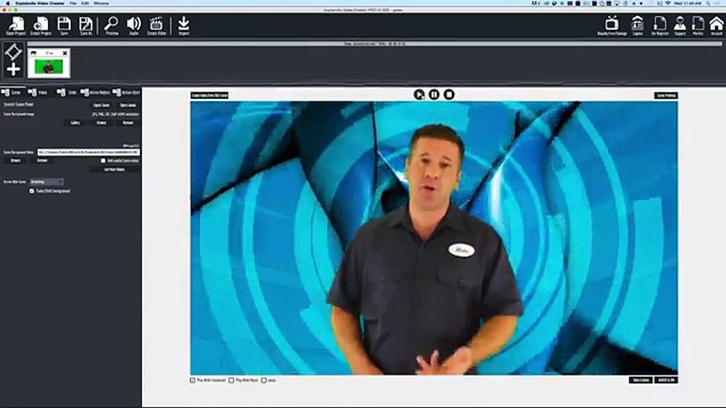The height and width of the screenshot is (408, 726).
Task: Click the timeline progress bar
Action: click(374, 43)
